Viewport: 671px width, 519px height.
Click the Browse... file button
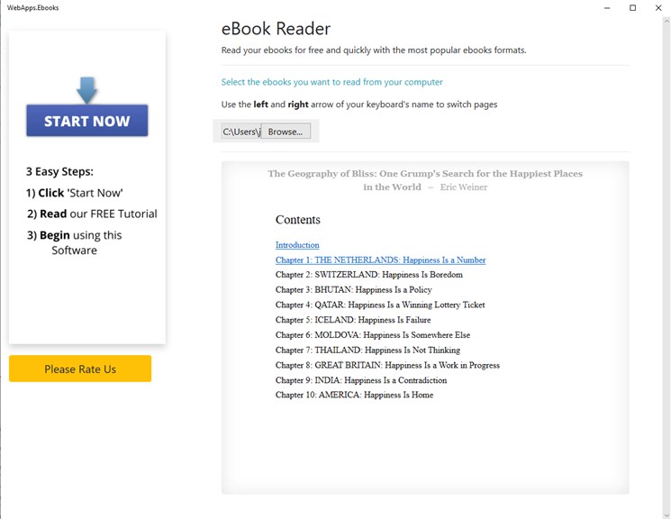286,132
